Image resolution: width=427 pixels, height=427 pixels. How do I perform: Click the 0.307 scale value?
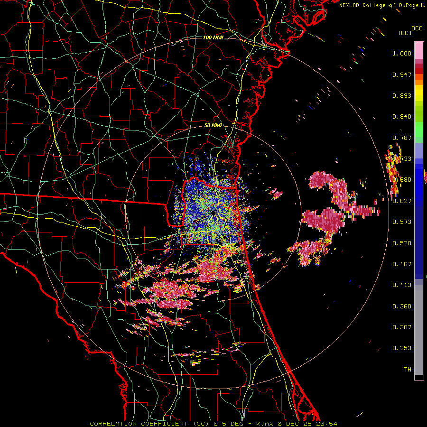(402, 327)
